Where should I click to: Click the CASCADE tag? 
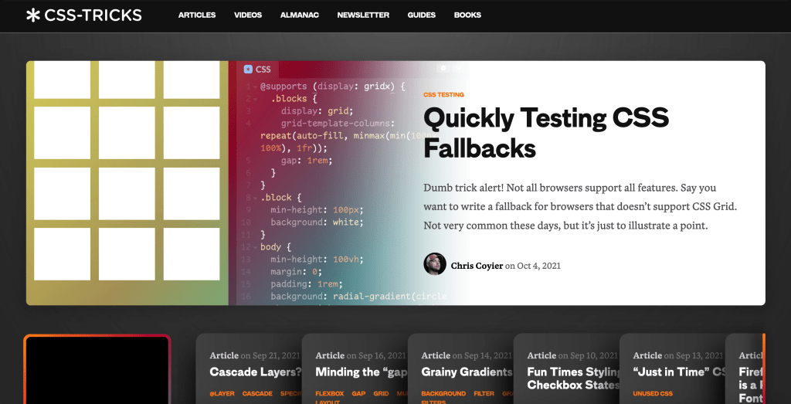pyautogui.click(x=257, y=393)
